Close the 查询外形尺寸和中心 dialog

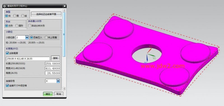[x=65, y=6]
